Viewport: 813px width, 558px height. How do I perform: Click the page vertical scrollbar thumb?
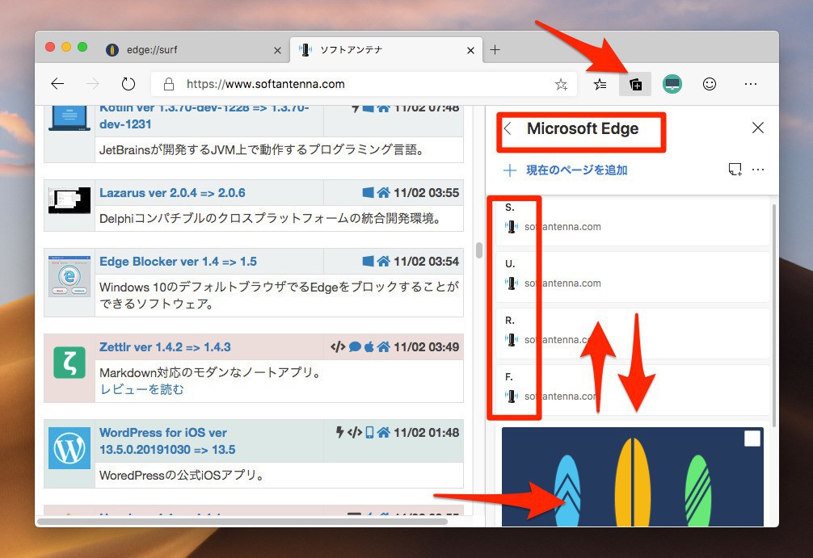point(479,250)
